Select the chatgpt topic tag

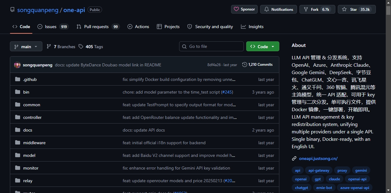click(302, 187)
